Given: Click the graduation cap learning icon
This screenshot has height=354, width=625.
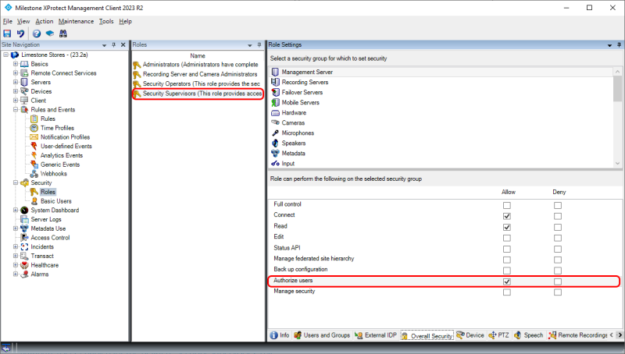Looking at the screenshot, I should [x=50, y=34].
